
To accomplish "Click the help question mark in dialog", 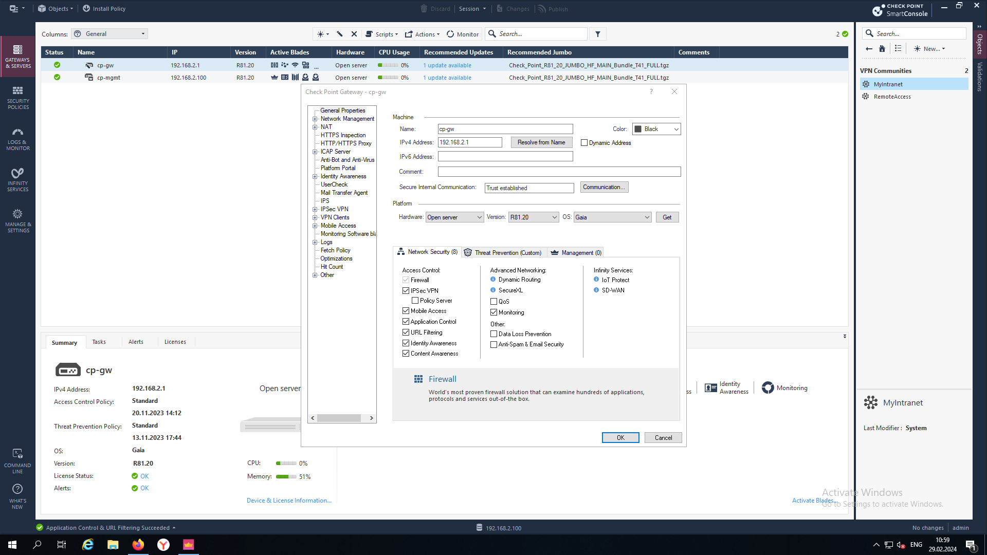I will click(651, 91).
